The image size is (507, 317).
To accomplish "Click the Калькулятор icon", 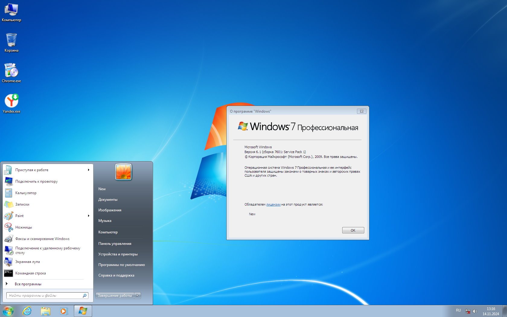I will click(8, 193).
